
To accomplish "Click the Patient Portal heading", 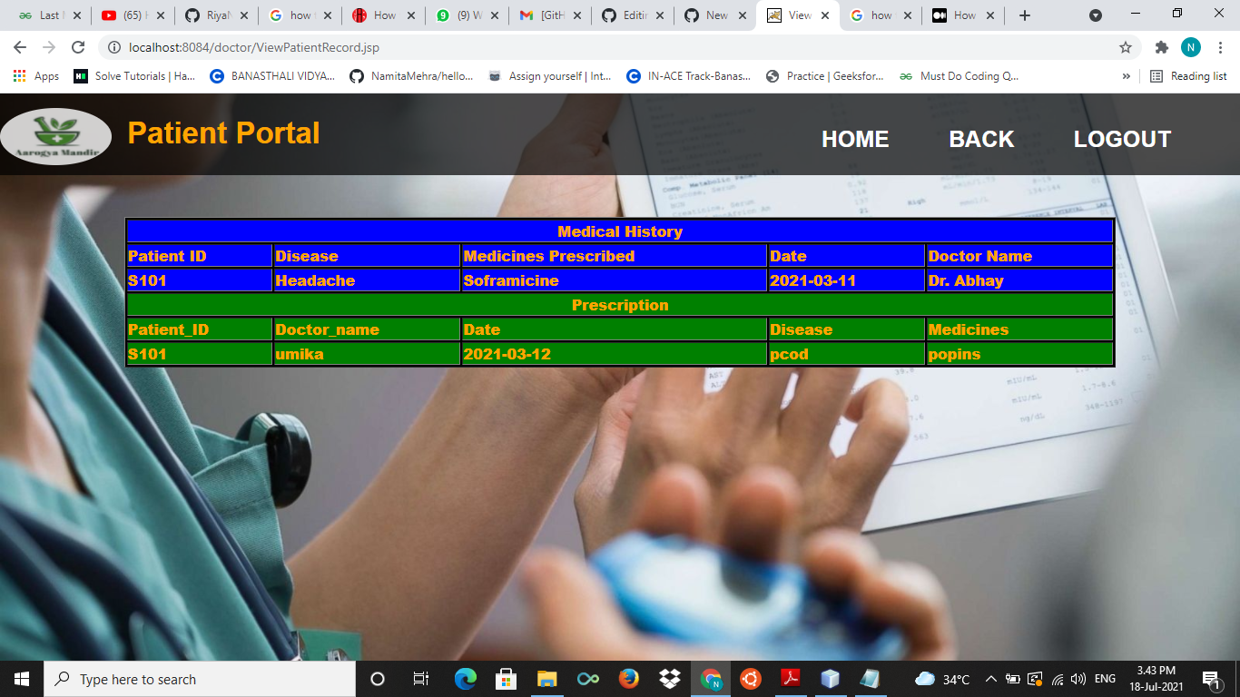I will click(223, 133).
